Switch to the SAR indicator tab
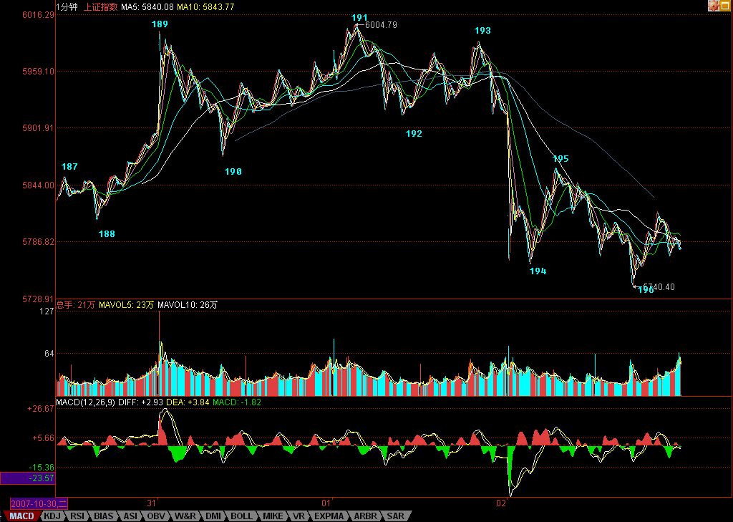 pos(395,516)
